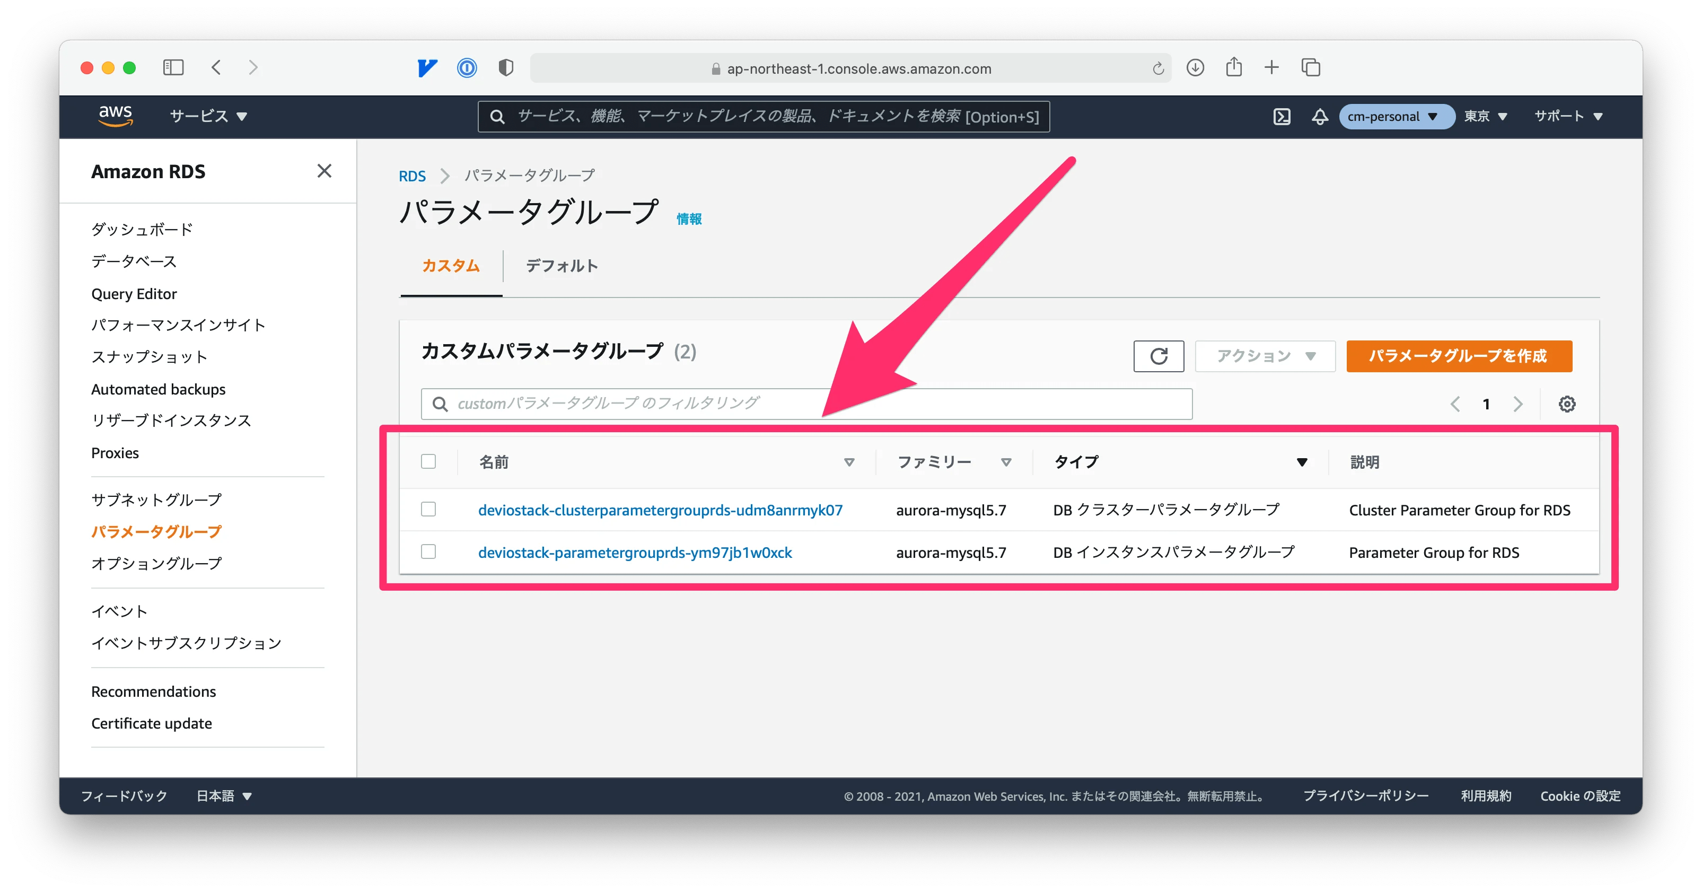Click the AWS logo to go home
The image size is (1702, 893).
point(116,116)
